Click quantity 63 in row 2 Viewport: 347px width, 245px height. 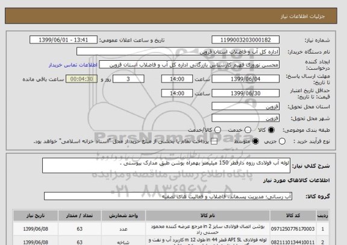pyautogui.click(x=80, y=241)
